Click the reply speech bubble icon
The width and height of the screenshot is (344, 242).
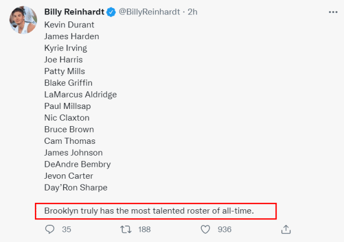point(50,229)
